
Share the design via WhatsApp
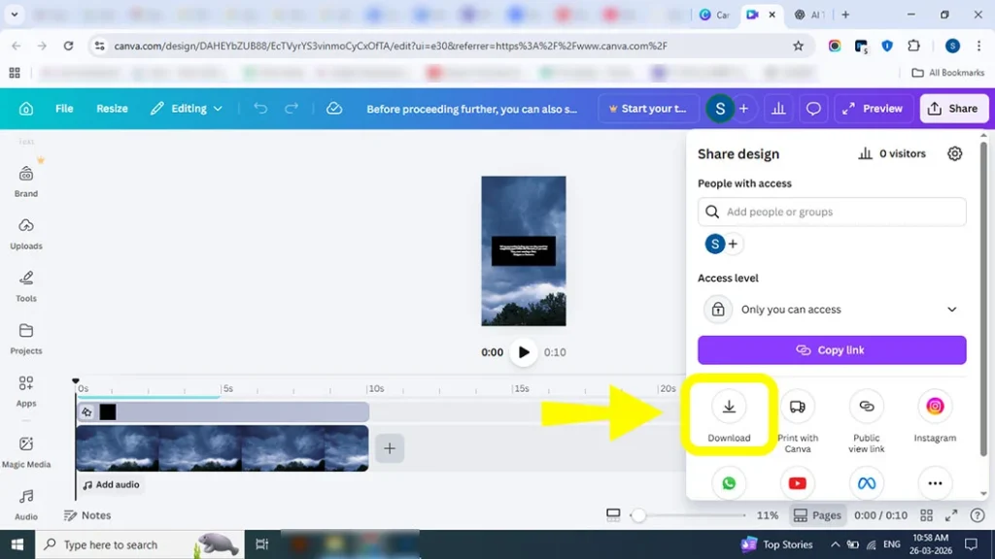729,482
